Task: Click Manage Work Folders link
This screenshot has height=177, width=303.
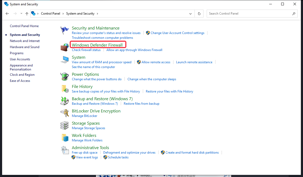Action: (x=87, y=140)
